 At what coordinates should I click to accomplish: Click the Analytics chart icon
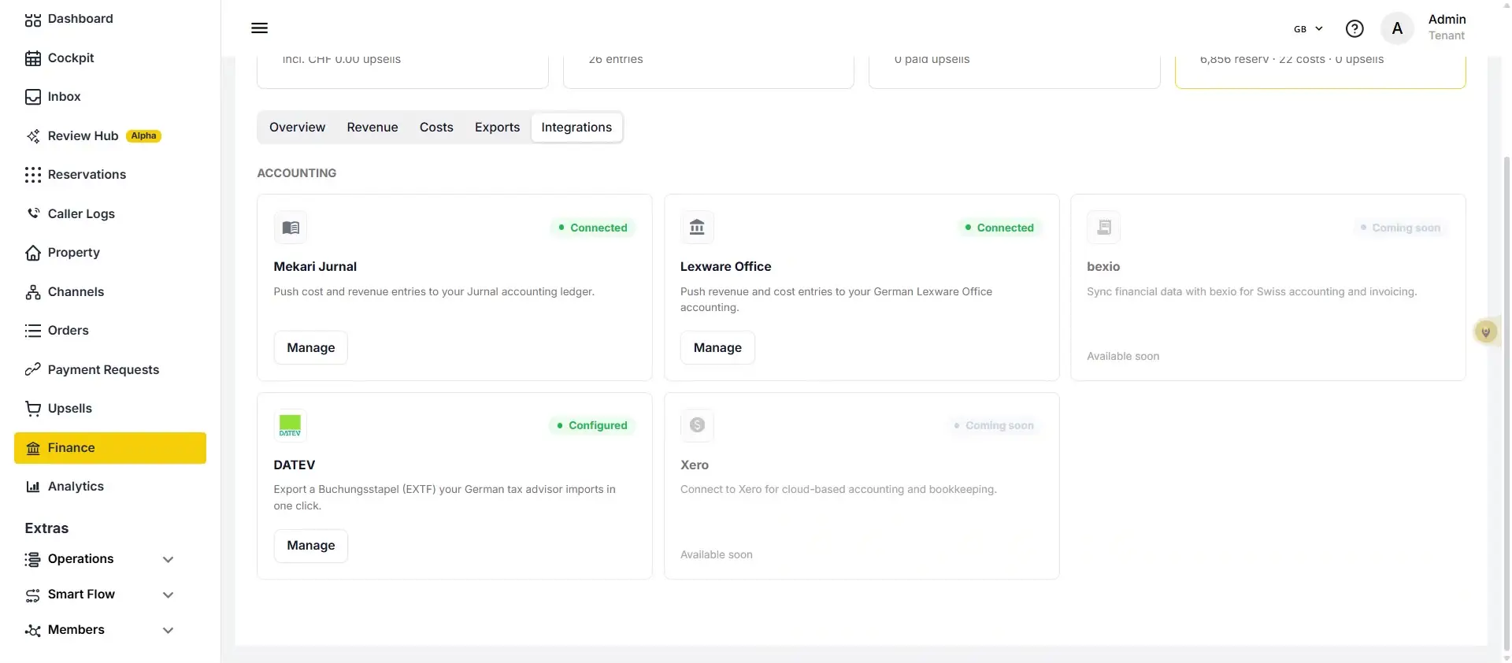click(x=32, y=487)
